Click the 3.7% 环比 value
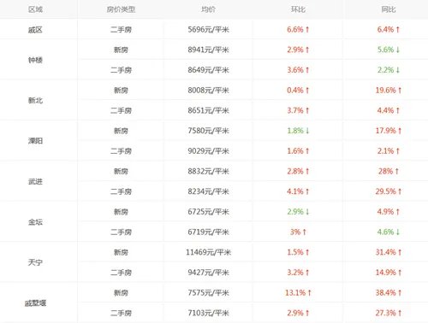Viewport: 428px width, 323px height. coord(298,110)
